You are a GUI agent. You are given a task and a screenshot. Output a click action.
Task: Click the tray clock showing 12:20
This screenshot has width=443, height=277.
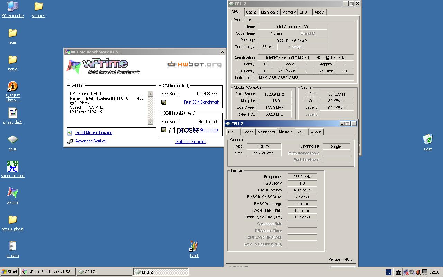coord(434,272)
